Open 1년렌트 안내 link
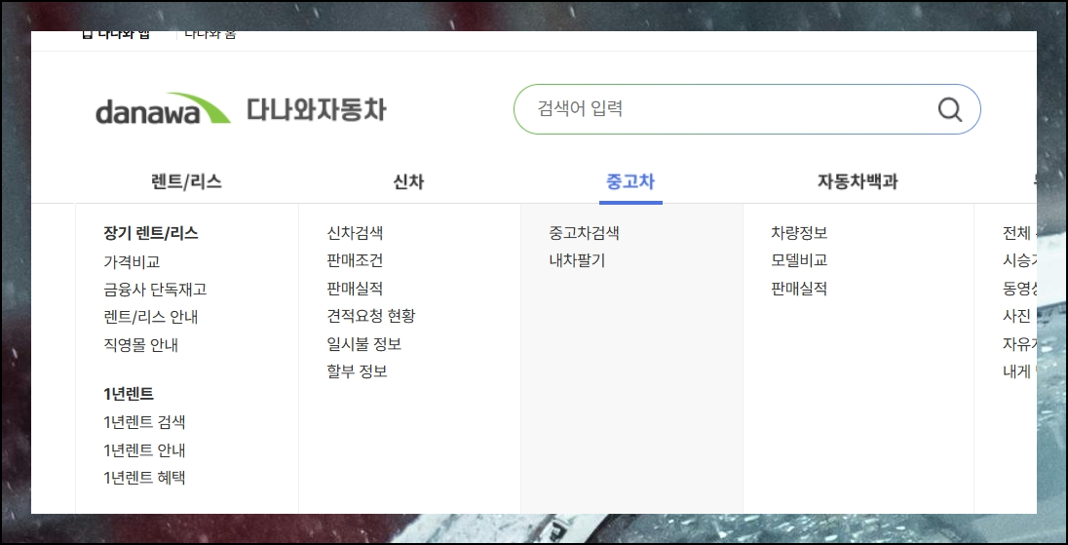 point(144,450)
